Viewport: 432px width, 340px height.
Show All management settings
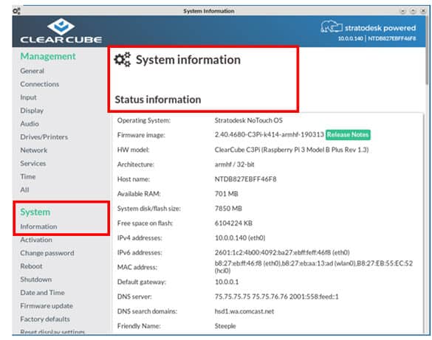[x=24, y=190]
